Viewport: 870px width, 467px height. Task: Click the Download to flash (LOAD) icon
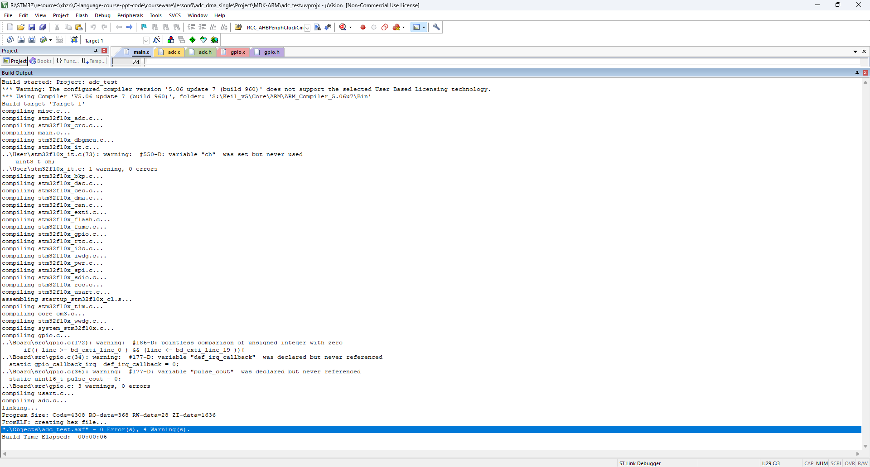click(x=74, y=40)
